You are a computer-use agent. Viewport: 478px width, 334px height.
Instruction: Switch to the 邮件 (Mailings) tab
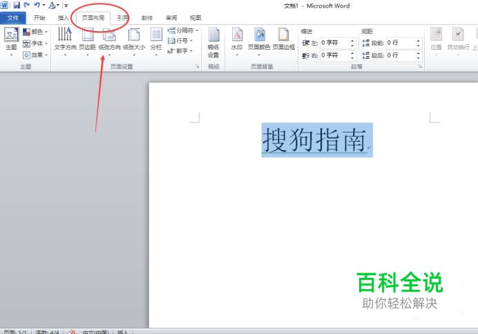147,18
